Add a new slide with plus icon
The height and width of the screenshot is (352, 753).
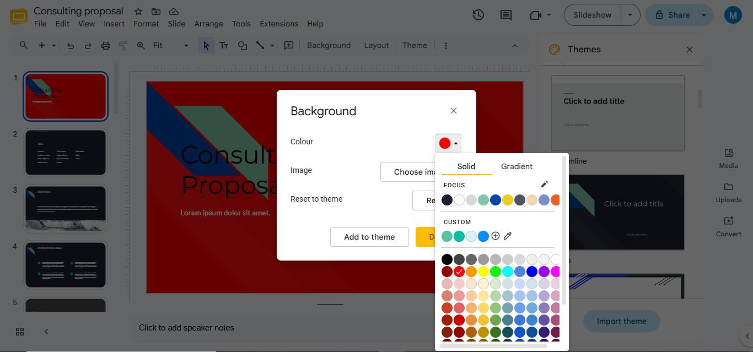point(41,45)
